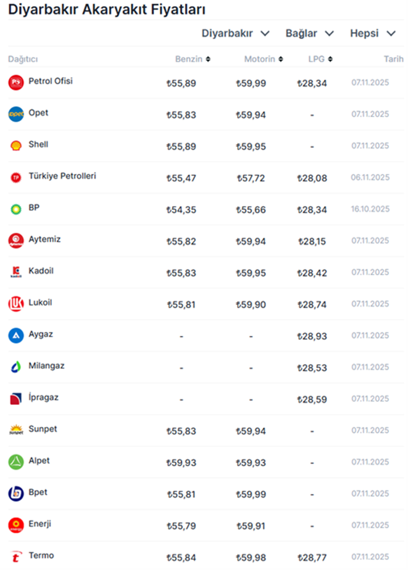408x570 pixels.
Task: Open the Hepsi filter dropdown
Action: pyautogui.click(x=372, y=34)
